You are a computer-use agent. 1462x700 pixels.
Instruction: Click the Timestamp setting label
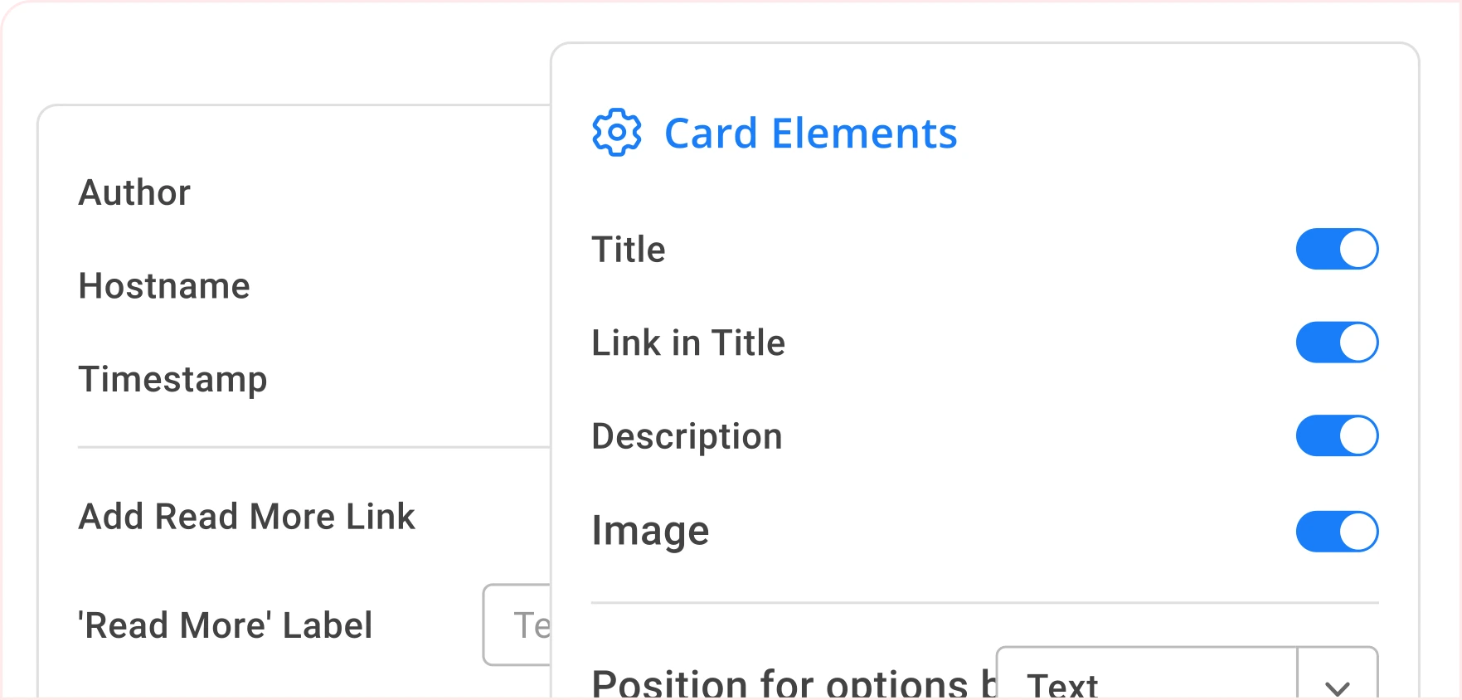172,379
